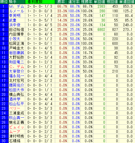
Task: Open red-highlighted jockey C.デム
Action: (17, 67)
